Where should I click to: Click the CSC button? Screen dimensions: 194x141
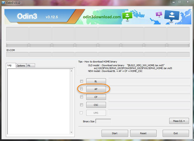point(96,105)
